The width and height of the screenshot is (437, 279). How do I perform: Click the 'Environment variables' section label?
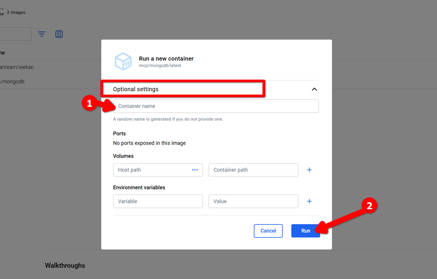click(139, 187)
